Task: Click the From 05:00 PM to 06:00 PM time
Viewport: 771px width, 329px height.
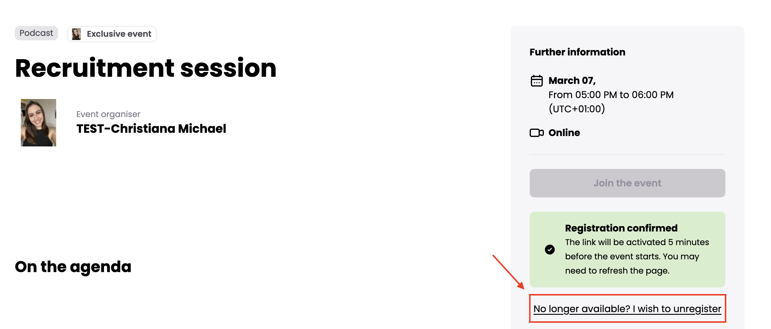Action: pyautogui.click(x=611, y=95)
